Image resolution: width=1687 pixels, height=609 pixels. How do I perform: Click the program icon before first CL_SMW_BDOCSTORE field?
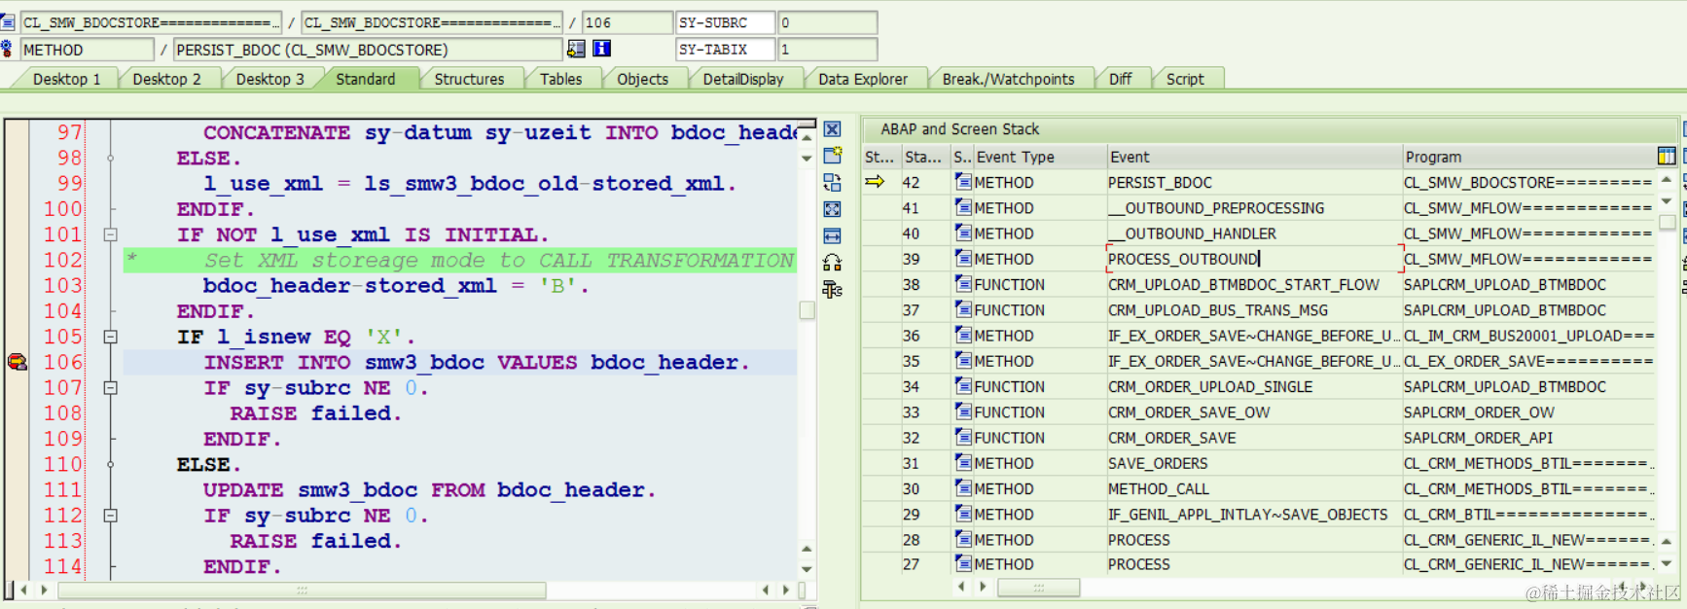tap(8, 21)
